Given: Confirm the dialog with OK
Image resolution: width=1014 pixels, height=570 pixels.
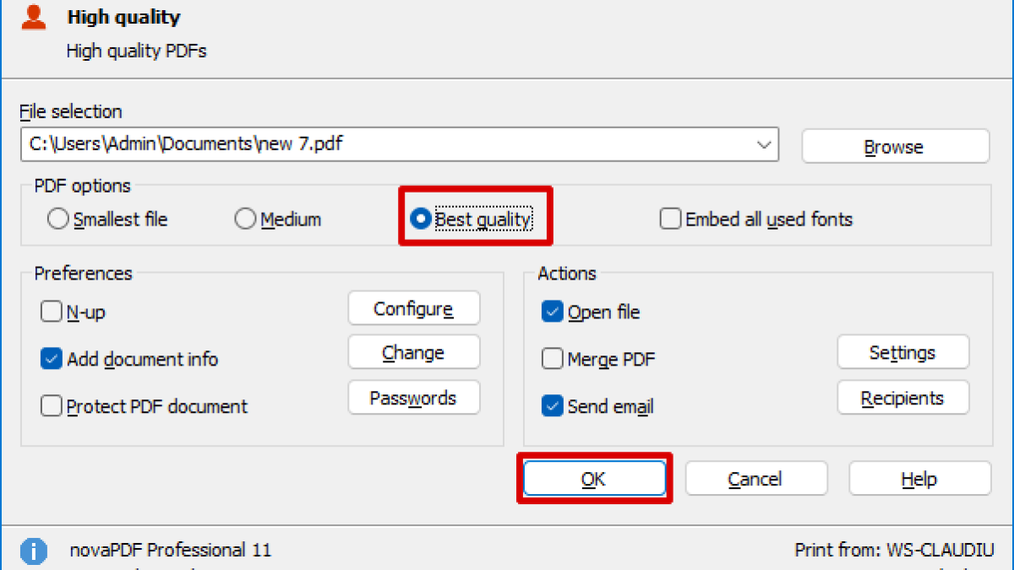Looking at the screenshot, I should coord(593,479).
